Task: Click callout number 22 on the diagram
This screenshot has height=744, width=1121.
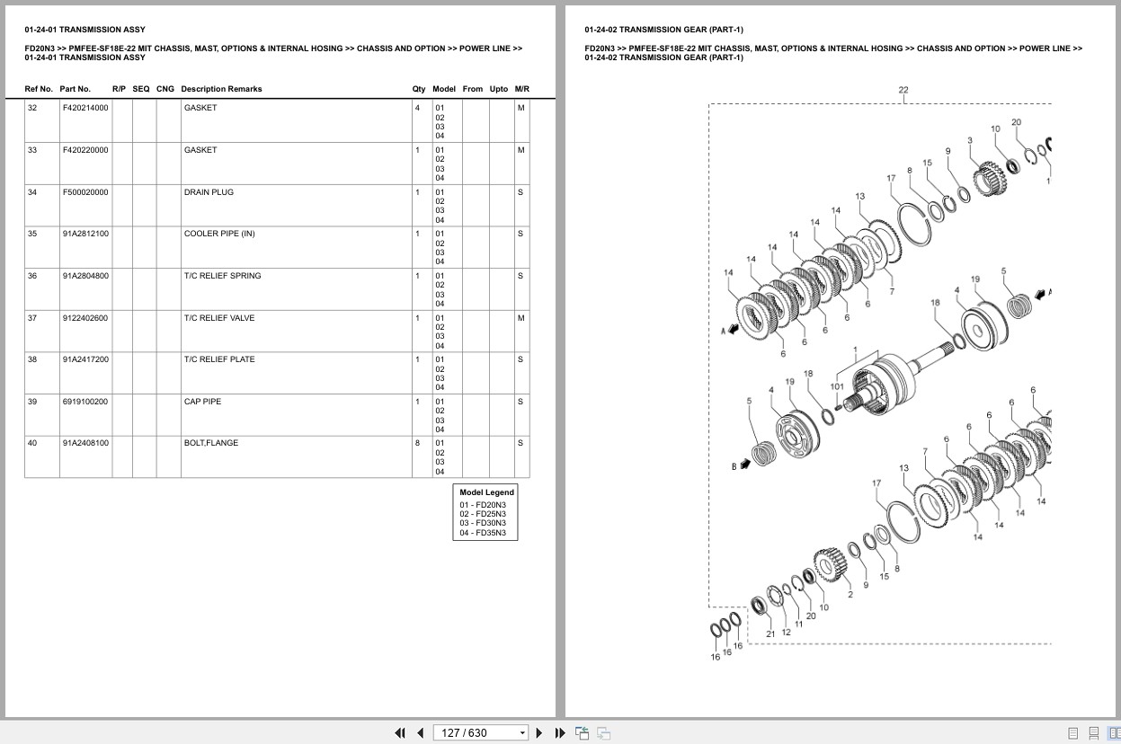Action: click(x=903, y=90)
